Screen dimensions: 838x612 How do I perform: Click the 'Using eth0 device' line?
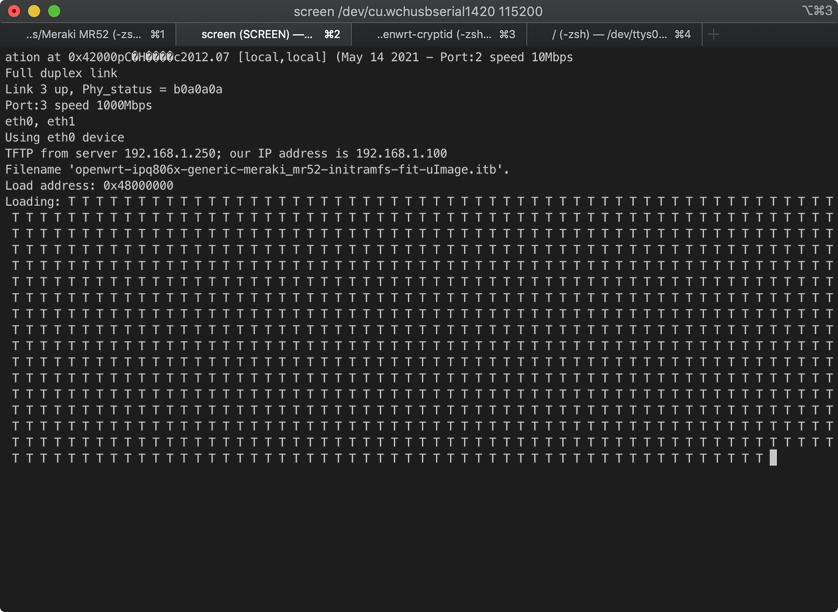click(65, 138)
